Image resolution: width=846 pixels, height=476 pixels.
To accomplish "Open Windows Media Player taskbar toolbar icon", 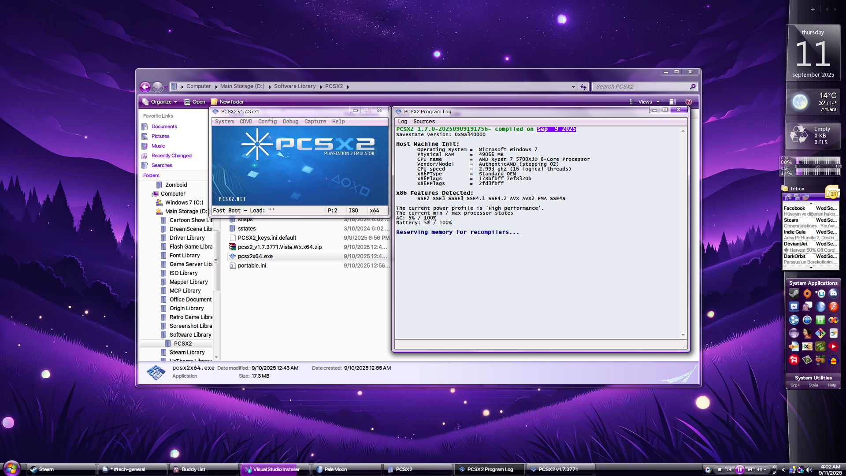I will [708, 470].
